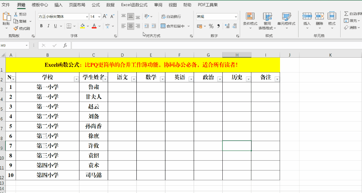Open the font size dropdown
Viewport: 362px width, 193px height.
(99, 17)
